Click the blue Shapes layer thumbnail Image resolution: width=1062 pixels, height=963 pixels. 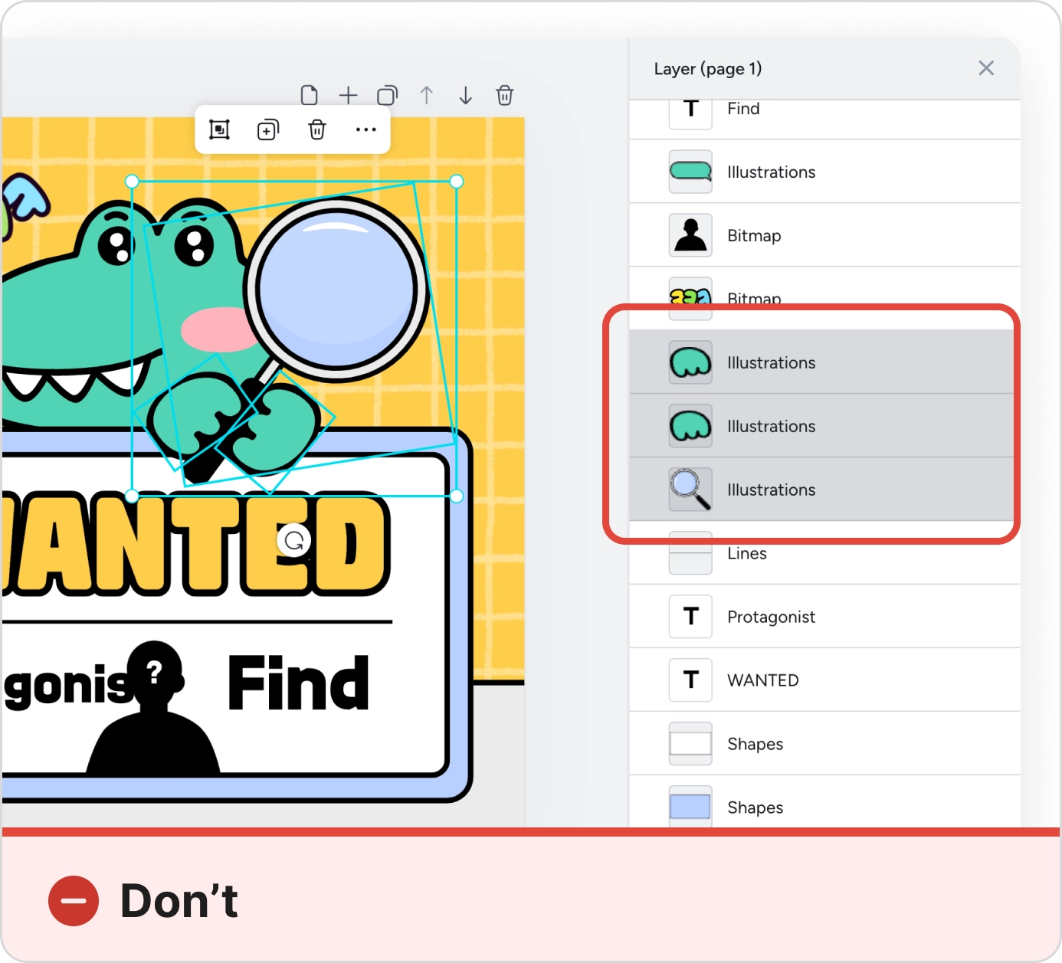click(x=690, y=806)
